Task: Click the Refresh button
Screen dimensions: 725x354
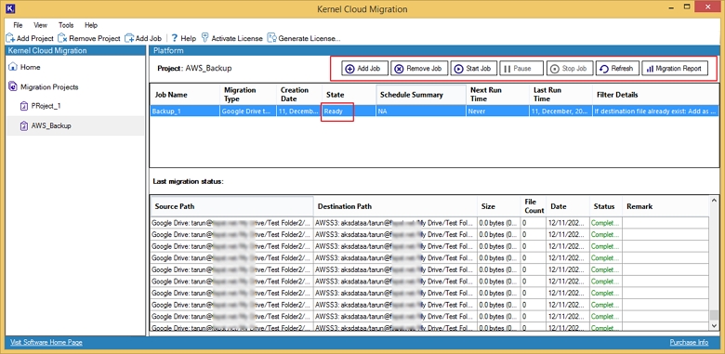Action: pos(617,69)
